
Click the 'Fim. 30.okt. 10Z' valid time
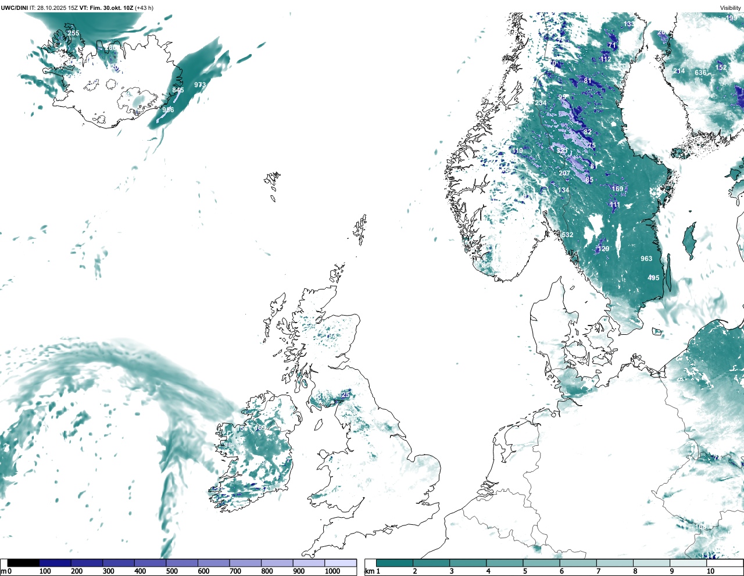[x=111, y=8]
